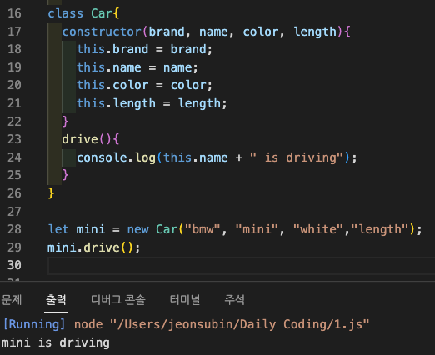Click line number 16 in the gutter
This screenshot has height=355, width=435.
click(x=14, y=13)
